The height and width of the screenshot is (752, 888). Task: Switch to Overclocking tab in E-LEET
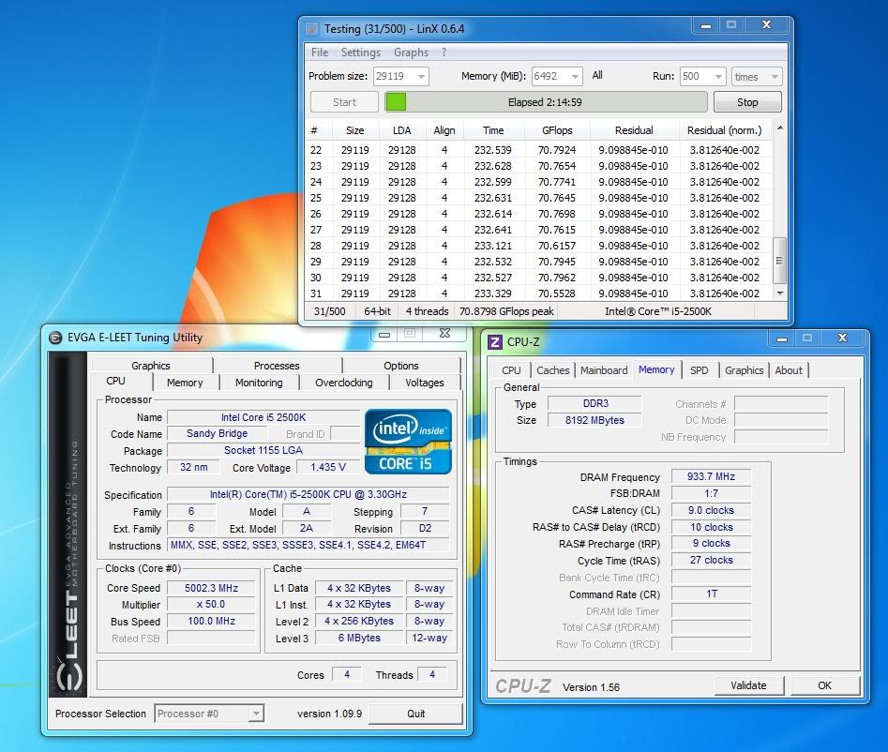click(344, 383)
